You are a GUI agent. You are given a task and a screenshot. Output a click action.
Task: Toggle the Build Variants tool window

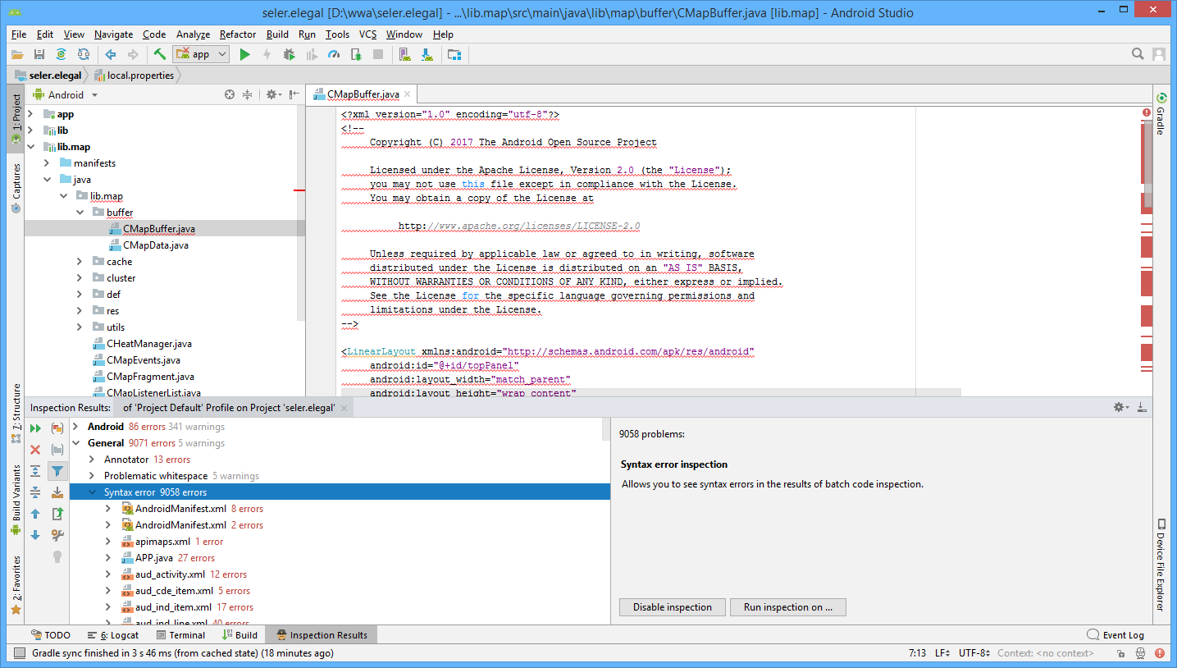click(x=16, y=500)
